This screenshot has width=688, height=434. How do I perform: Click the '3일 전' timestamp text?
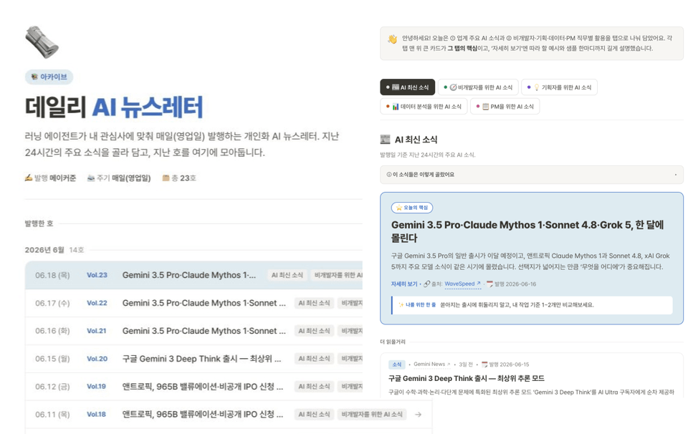tap(466, 365)
